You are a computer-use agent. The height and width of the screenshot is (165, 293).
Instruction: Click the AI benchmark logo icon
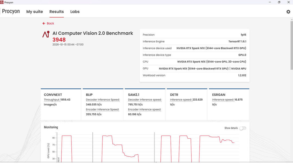[x=46, y=34]
